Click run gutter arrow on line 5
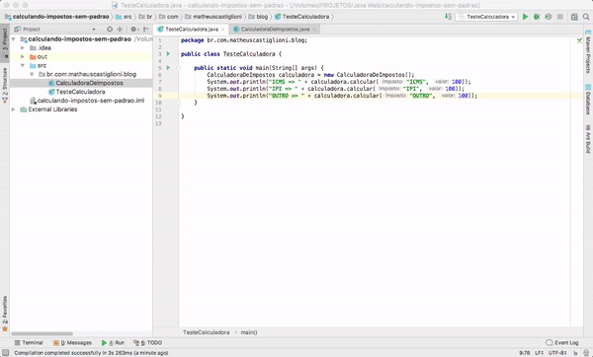This screenshot has width=593, height=357. pos(168,68)
